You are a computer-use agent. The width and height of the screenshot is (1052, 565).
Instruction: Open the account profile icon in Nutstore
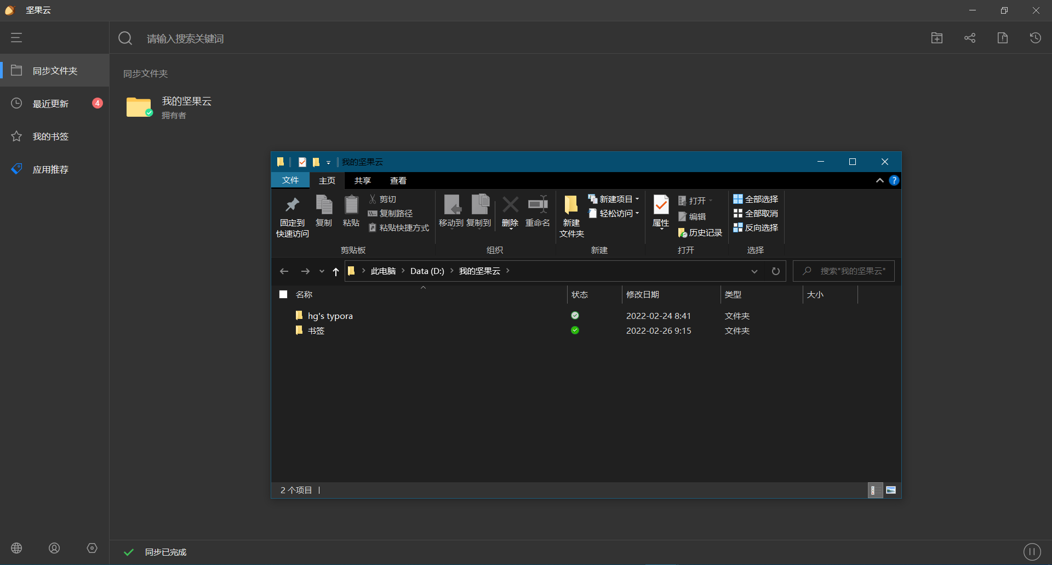[x=54, y=548]
